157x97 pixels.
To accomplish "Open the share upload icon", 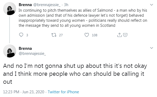I will coord(119,35).
